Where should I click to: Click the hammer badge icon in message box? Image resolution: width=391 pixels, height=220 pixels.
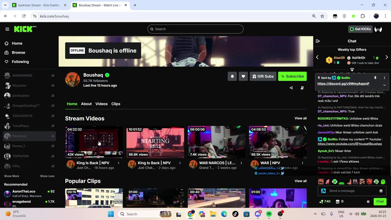tap(323, 191)
